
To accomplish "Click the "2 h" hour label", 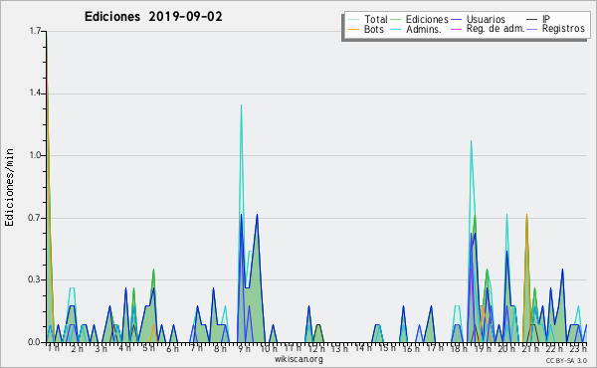I will coord(77,348).
